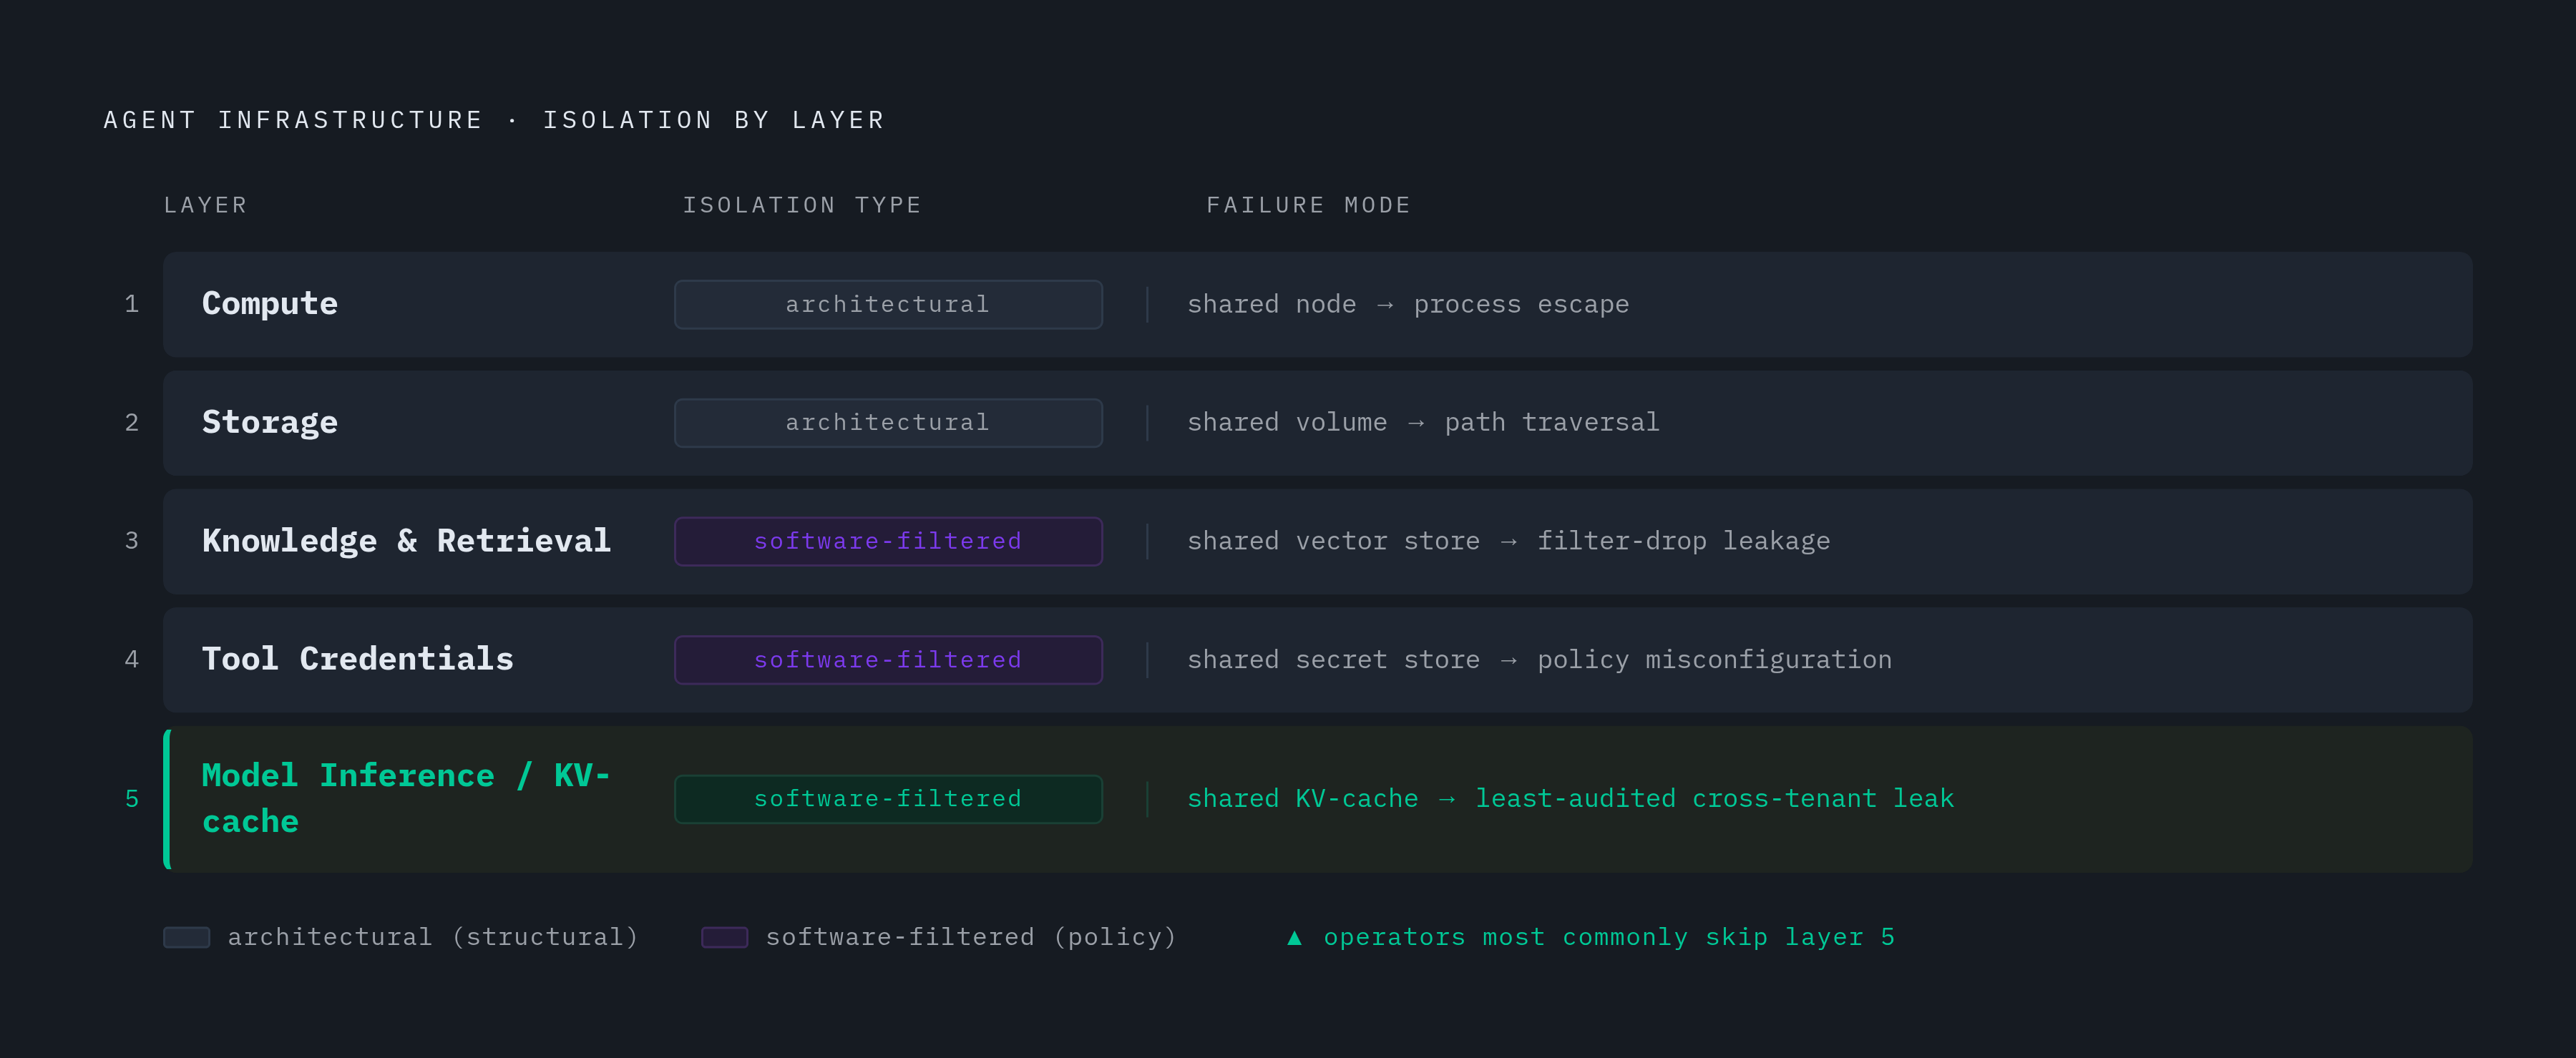Select the Tool Credentials layer name
Screen dimensions: 2576x1058
click(358, 659)
